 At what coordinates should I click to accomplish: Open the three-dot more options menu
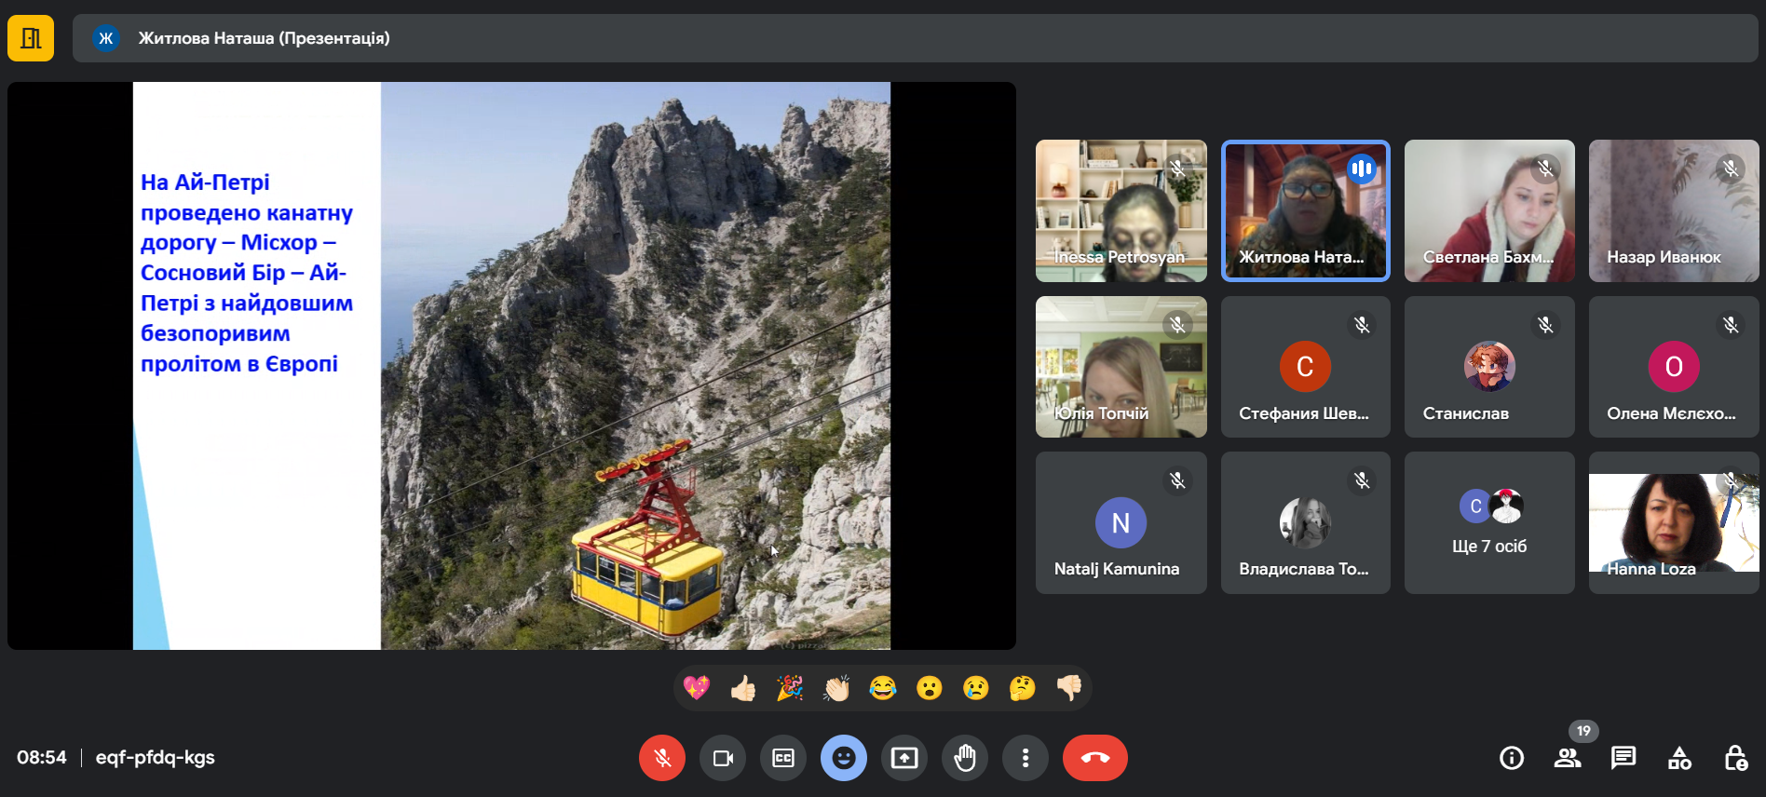point(1026,758)
